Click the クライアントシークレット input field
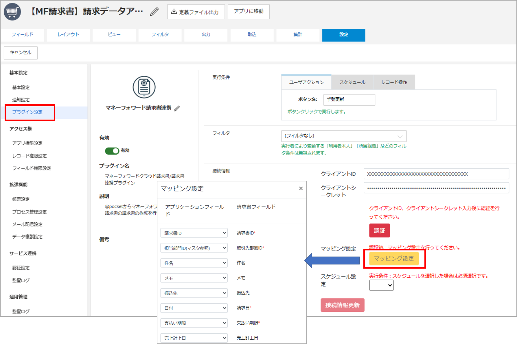Screen dimensions: 517x344 436,188
